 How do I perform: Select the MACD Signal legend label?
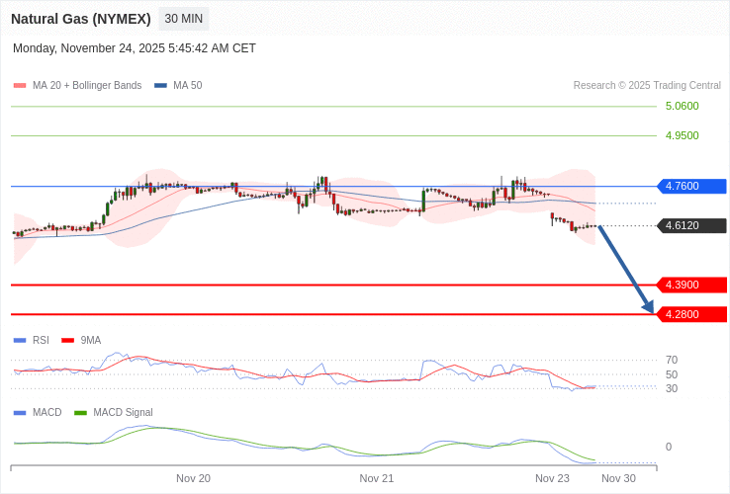(123, 413)
